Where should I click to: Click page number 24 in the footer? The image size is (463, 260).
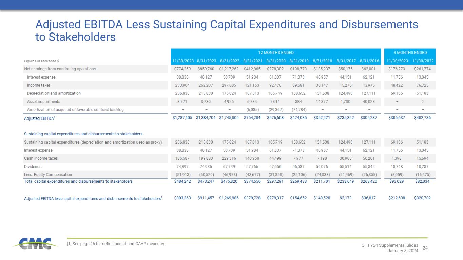tap(425, 248)
